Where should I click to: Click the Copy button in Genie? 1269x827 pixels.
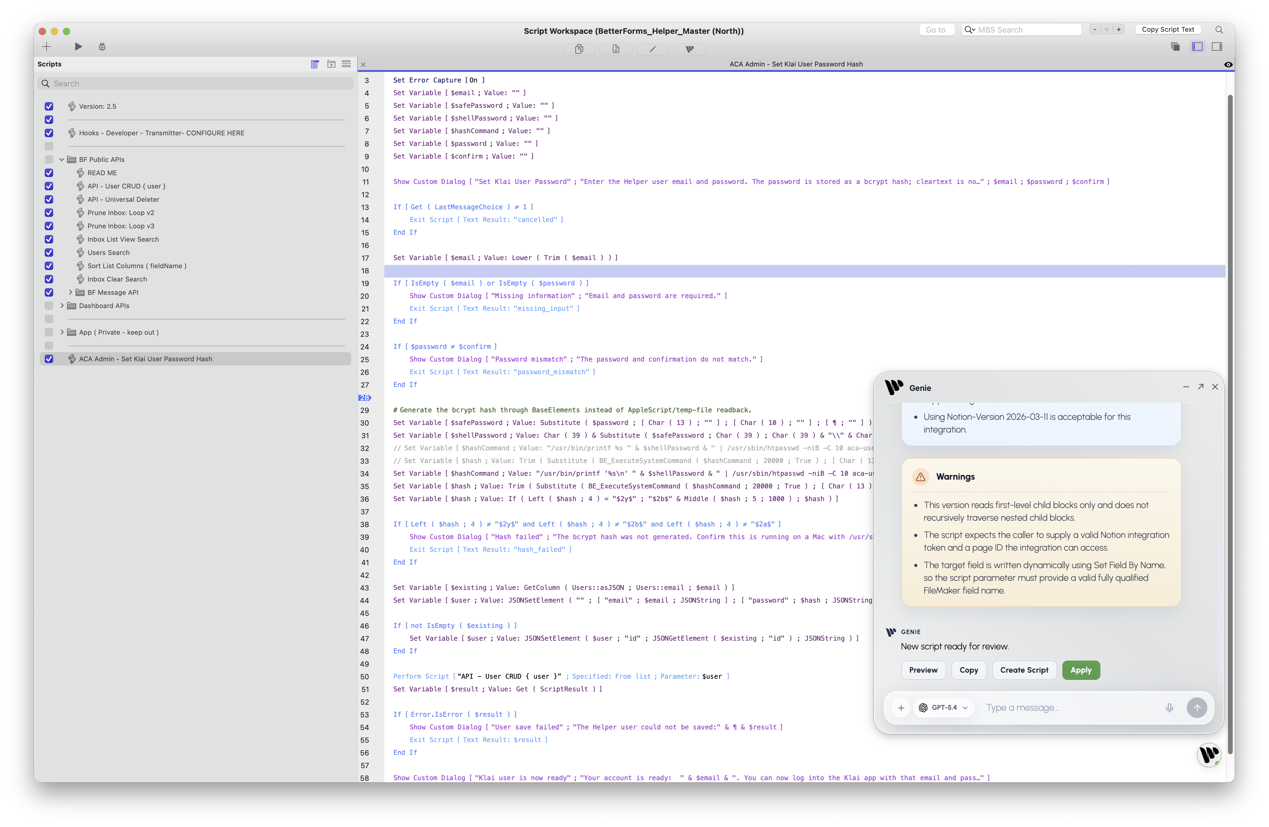point(969,670)
